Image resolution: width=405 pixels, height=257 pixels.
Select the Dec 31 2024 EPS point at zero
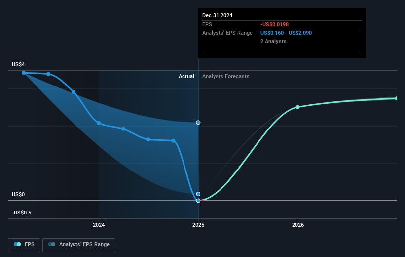click(198, 201)
